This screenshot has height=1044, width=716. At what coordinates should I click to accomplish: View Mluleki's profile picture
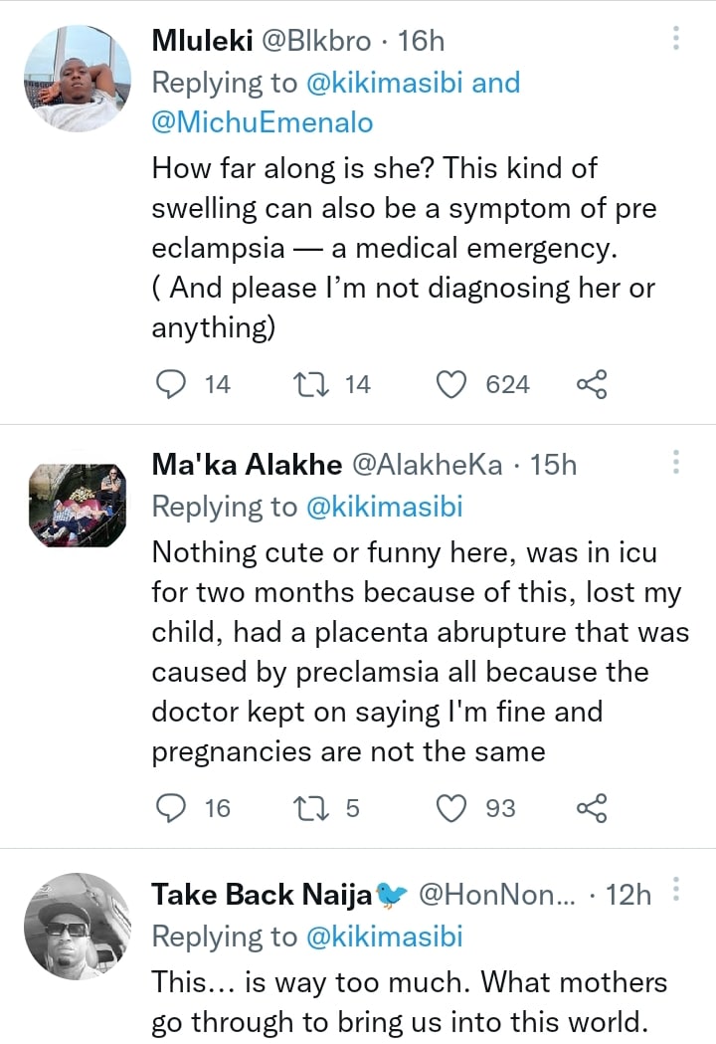pos(77,79)
